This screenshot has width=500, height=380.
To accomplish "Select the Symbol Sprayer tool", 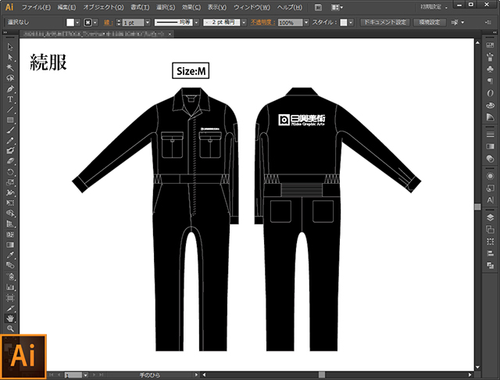I will (x=10, y=276).
